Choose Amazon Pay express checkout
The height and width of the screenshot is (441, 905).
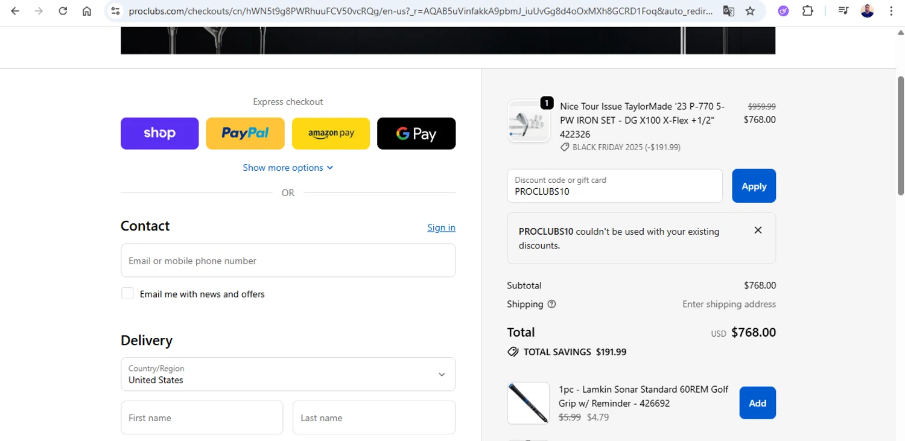[331, 133]
